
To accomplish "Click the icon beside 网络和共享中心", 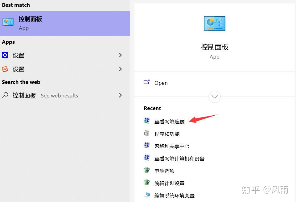I will [147, 145].
